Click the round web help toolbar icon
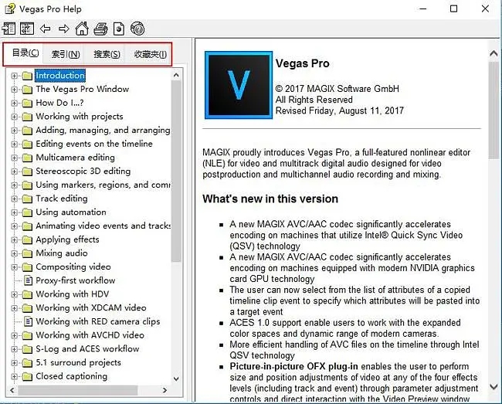This screenshot has height=404, width=502. 137,29
